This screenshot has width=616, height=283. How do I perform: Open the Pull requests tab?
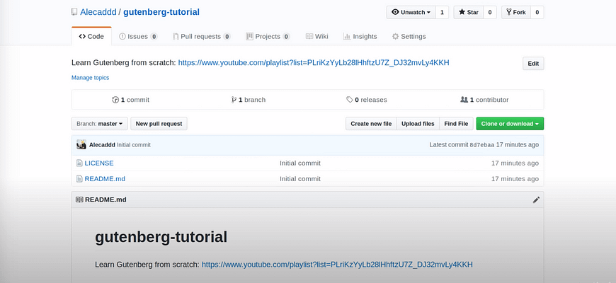coord(202,37)
